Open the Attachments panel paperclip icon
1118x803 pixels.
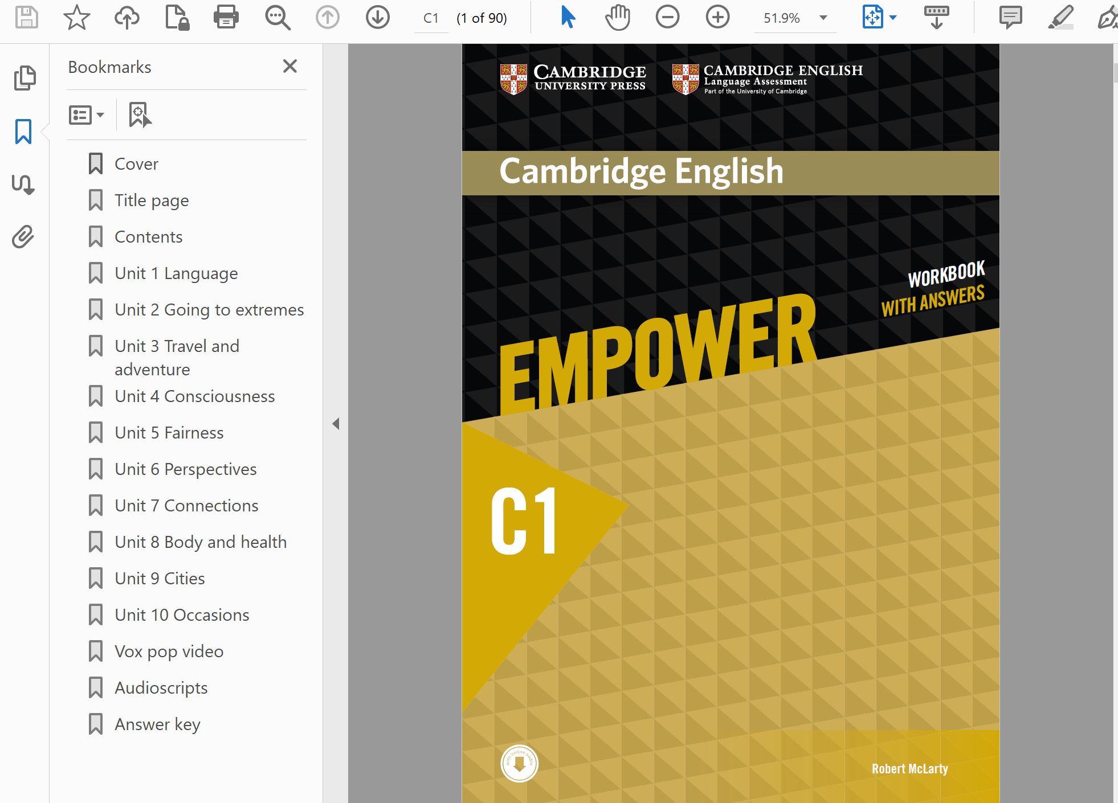tap(23, 237)
